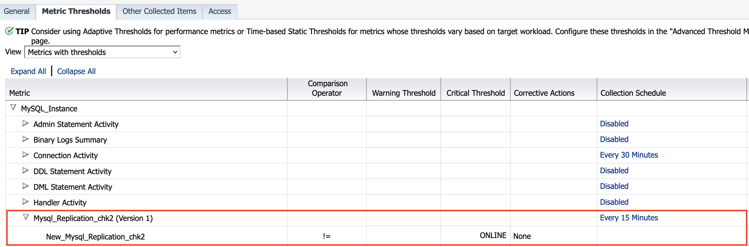Switch to the General tab

(x=17, y=11)
